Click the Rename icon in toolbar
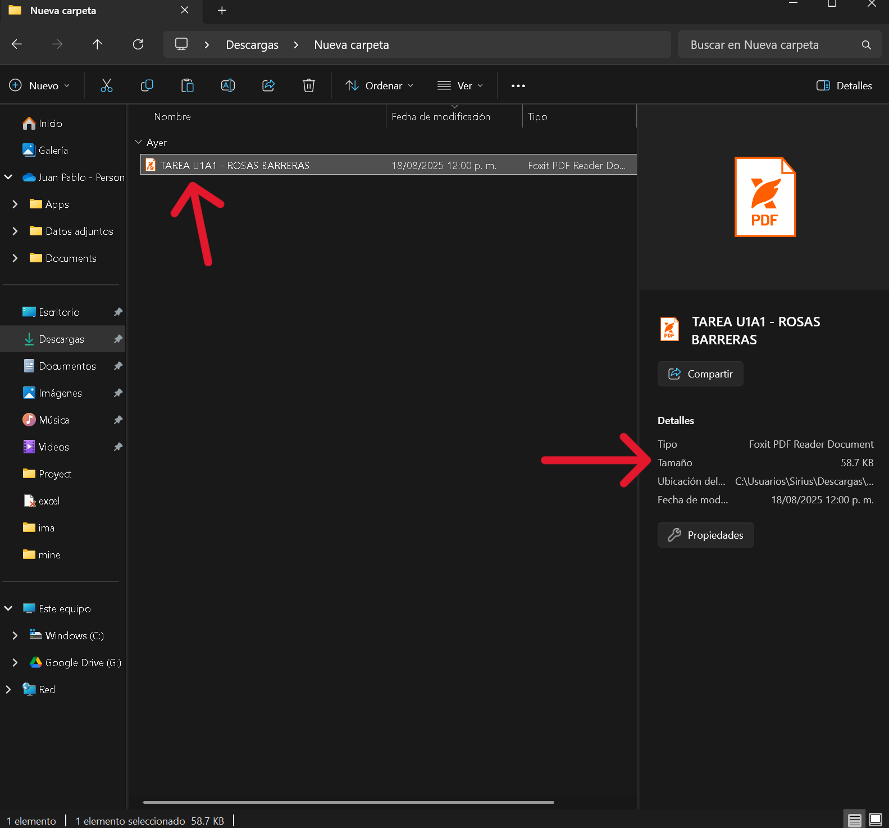Image resolution: width=889 pixels, height=828 pixels. [228, 85]
